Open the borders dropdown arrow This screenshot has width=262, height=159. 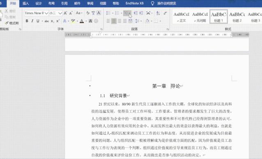160,21
